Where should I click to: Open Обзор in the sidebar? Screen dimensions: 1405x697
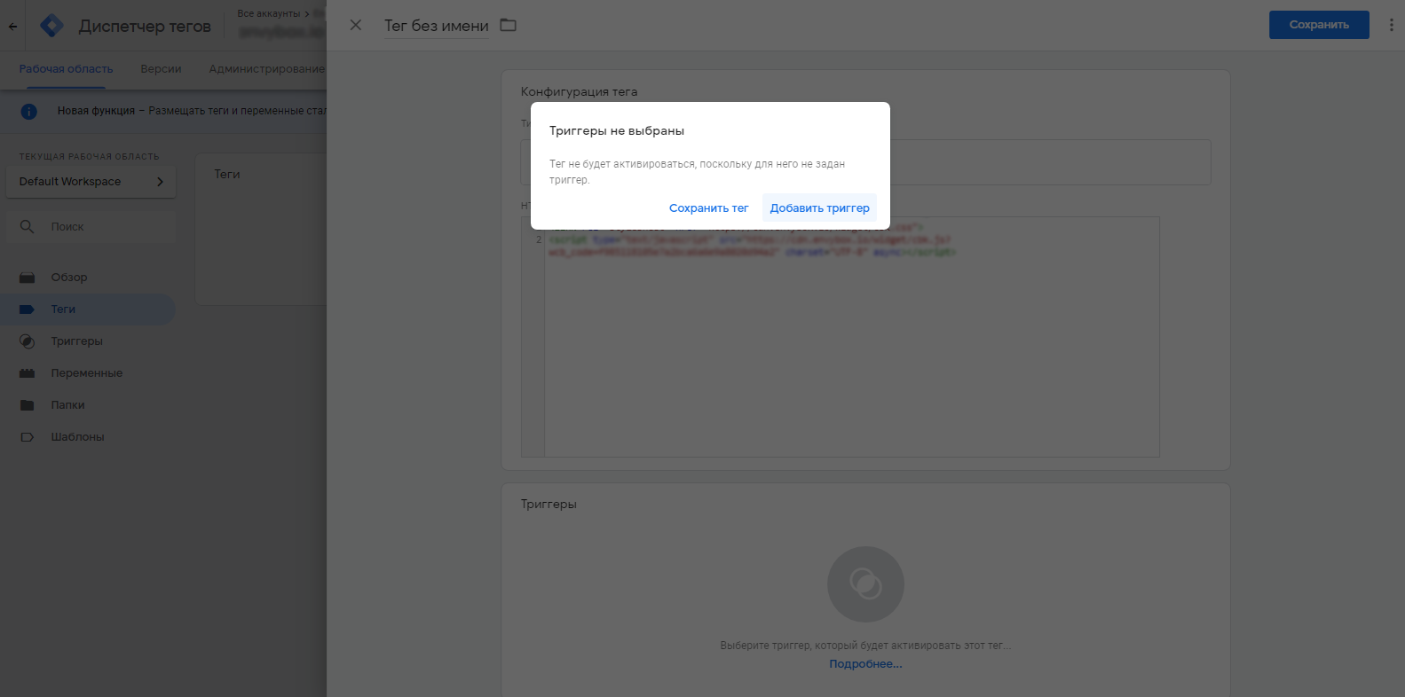(x=68, y=278)
